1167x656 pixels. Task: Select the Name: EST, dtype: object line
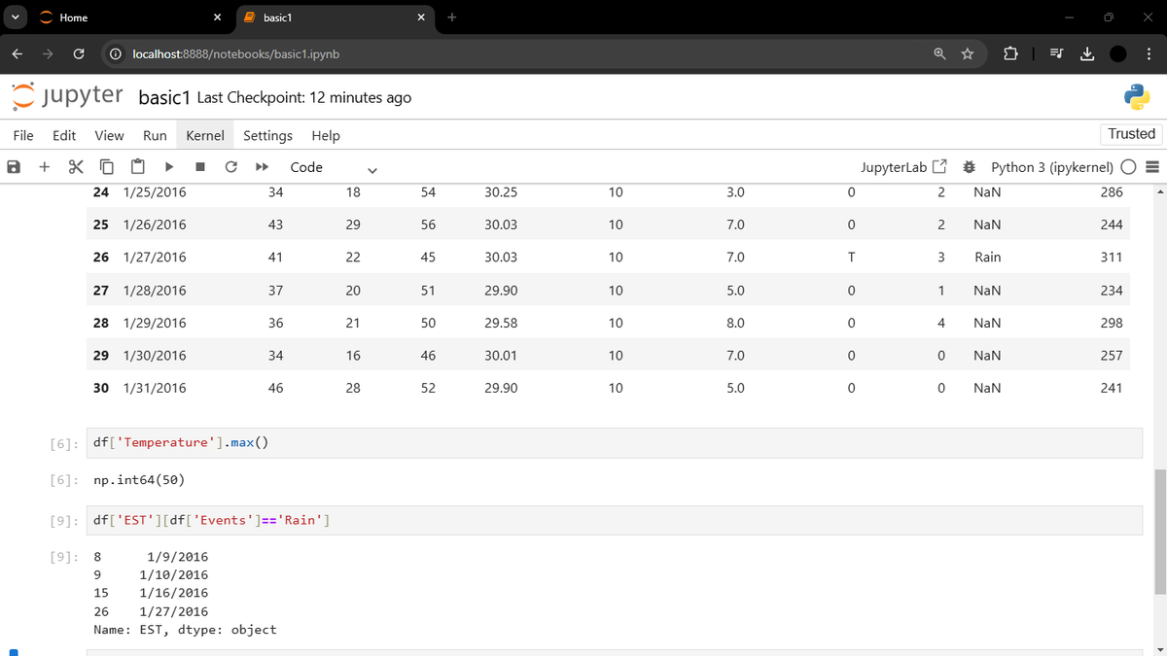point(185,630)
